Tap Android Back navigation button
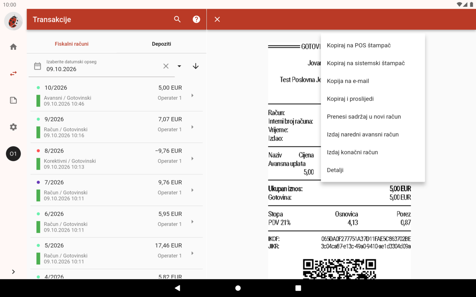Screen dimensions: 476x297 coord(177,288)
